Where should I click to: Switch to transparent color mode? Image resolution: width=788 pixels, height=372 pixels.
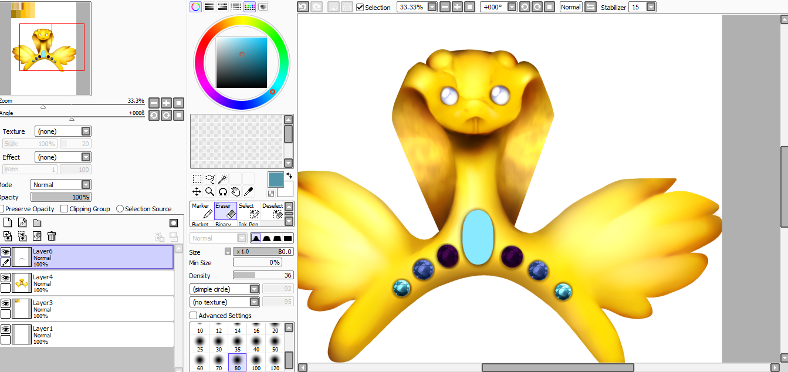(x=271, y=193)
